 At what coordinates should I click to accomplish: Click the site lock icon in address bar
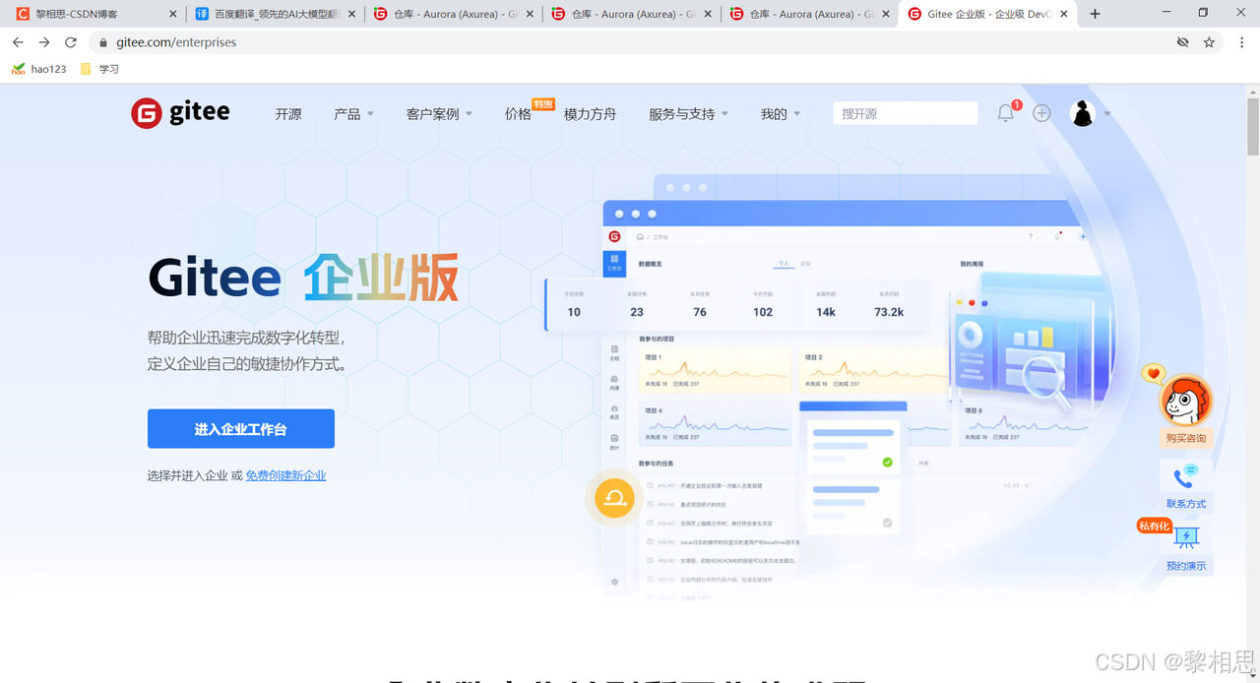tap(103, 42)
